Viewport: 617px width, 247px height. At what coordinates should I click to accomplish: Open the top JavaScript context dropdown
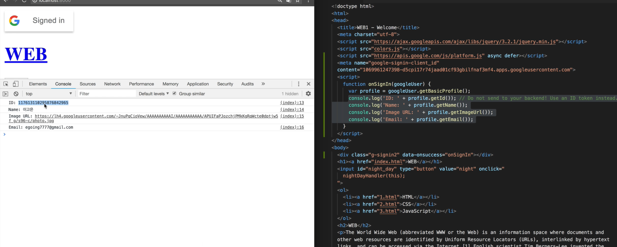(x=48, y=94)
